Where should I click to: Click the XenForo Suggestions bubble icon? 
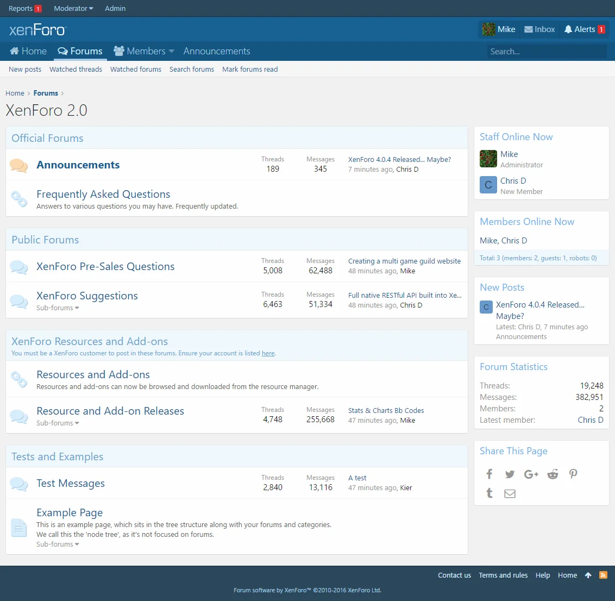[x=19, y=300]
